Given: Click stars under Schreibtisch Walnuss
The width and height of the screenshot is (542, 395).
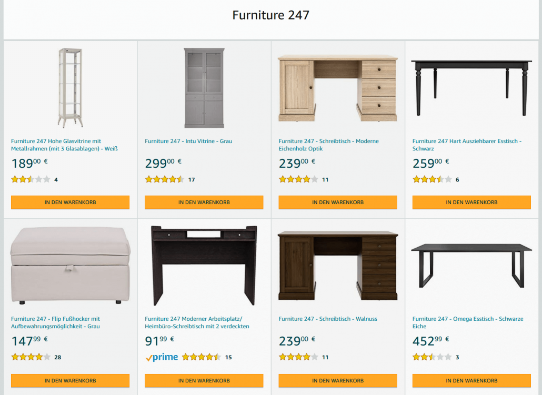Looking at the screenshot, I should point(298,357).
